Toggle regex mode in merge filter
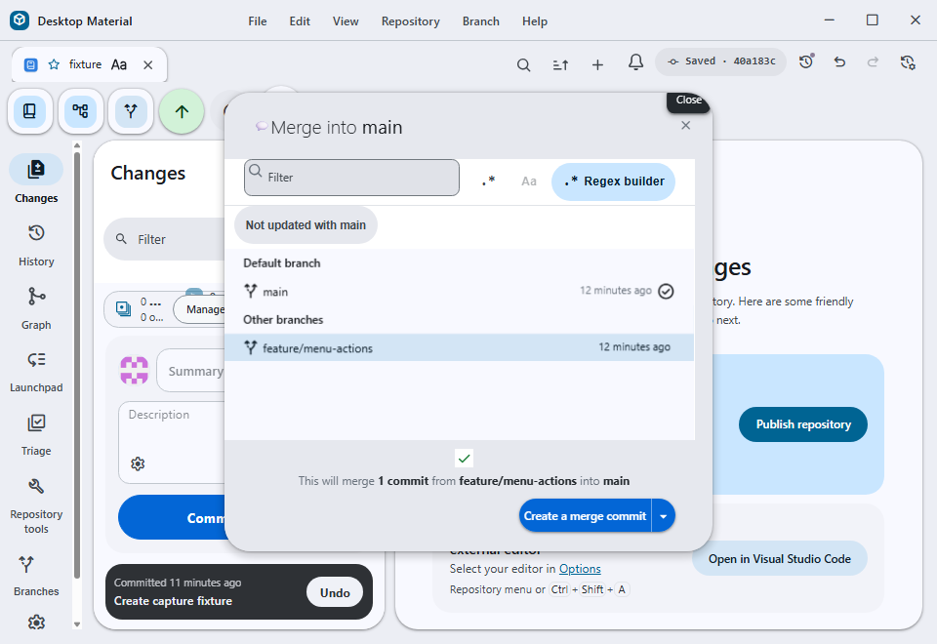Screen dimensions: 937x644 point(489,181)
